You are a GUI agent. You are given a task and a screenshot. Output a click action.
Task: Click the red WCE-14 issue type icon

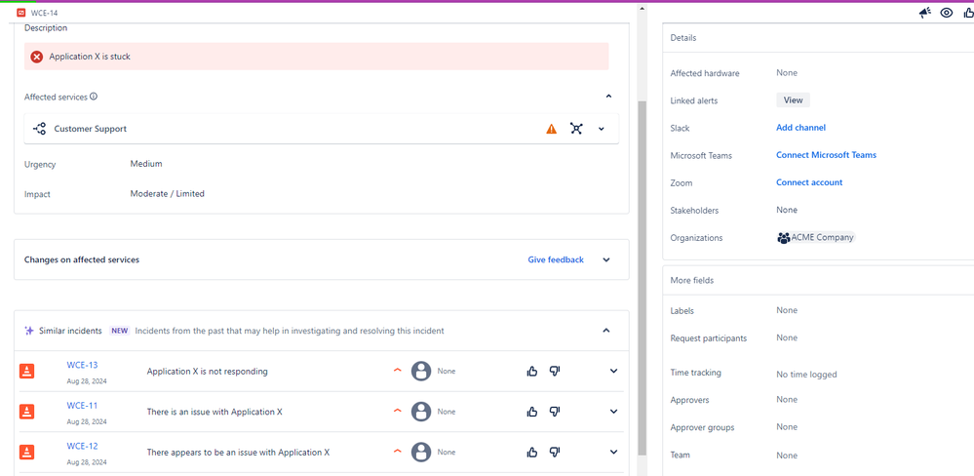pyautogui.click(x=21, y=13)
